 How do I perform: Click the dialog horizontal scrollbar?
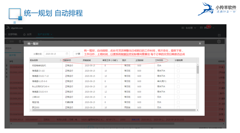(114, 110)
